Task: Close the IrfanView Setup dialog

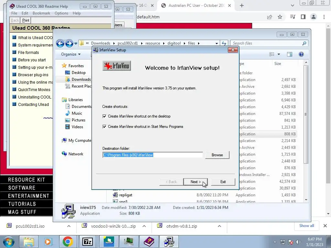Action: (233, 50)
